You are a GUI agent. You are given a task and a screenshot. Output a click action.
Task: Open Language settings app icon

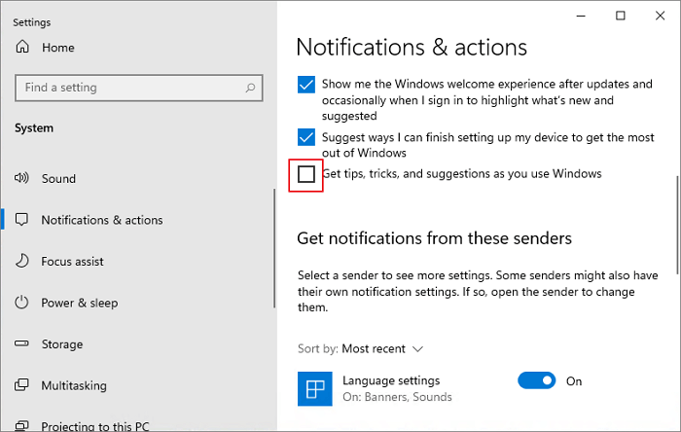pos(315,388)
